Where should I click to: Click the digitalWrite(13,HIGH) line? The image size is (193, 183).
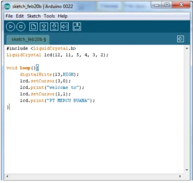click(x=49, y=75)
